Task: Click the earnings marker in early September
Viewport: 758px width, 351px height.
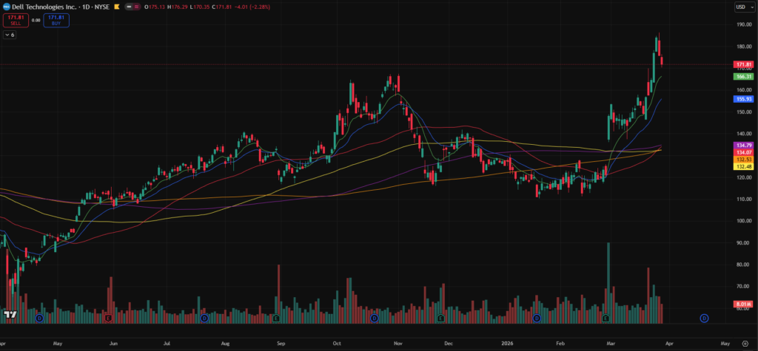Action: coord(276,318)
